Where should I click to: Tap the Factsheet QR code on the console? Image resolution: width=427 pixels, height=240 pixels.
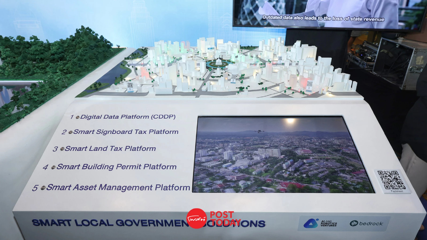pyautogui.click(x=391, y=180)
